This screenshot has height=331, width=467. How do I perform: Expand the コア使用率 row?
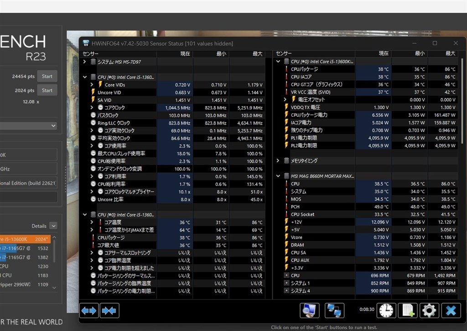(92, 146)
